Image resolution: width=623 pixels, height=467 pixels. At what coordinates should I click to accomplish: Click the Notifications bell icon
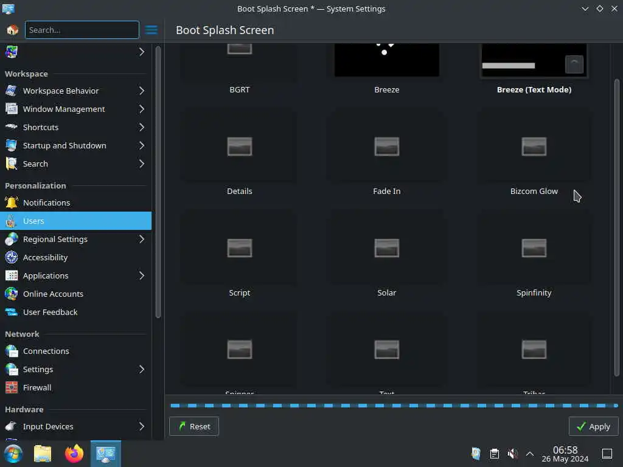[11, 202]
